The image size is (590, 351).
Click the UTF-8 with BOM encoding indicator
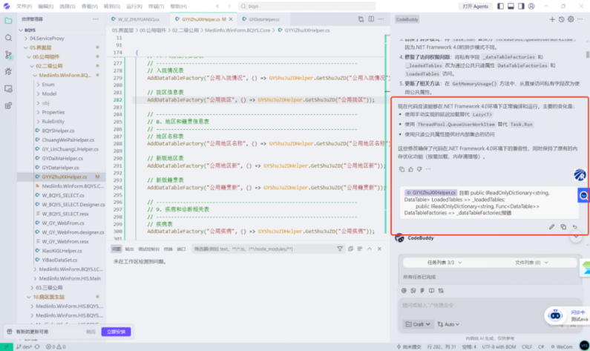pyautogui.click(x=499, y=347)
